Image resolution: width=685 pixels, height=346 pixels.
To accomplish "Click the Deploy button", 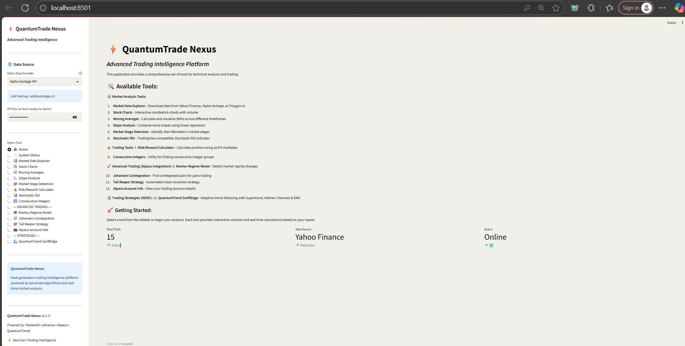I will [x=671, y=23].
